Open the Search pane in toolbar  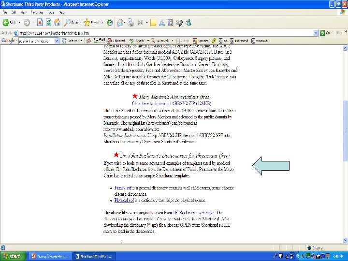(x=72, y=22)
